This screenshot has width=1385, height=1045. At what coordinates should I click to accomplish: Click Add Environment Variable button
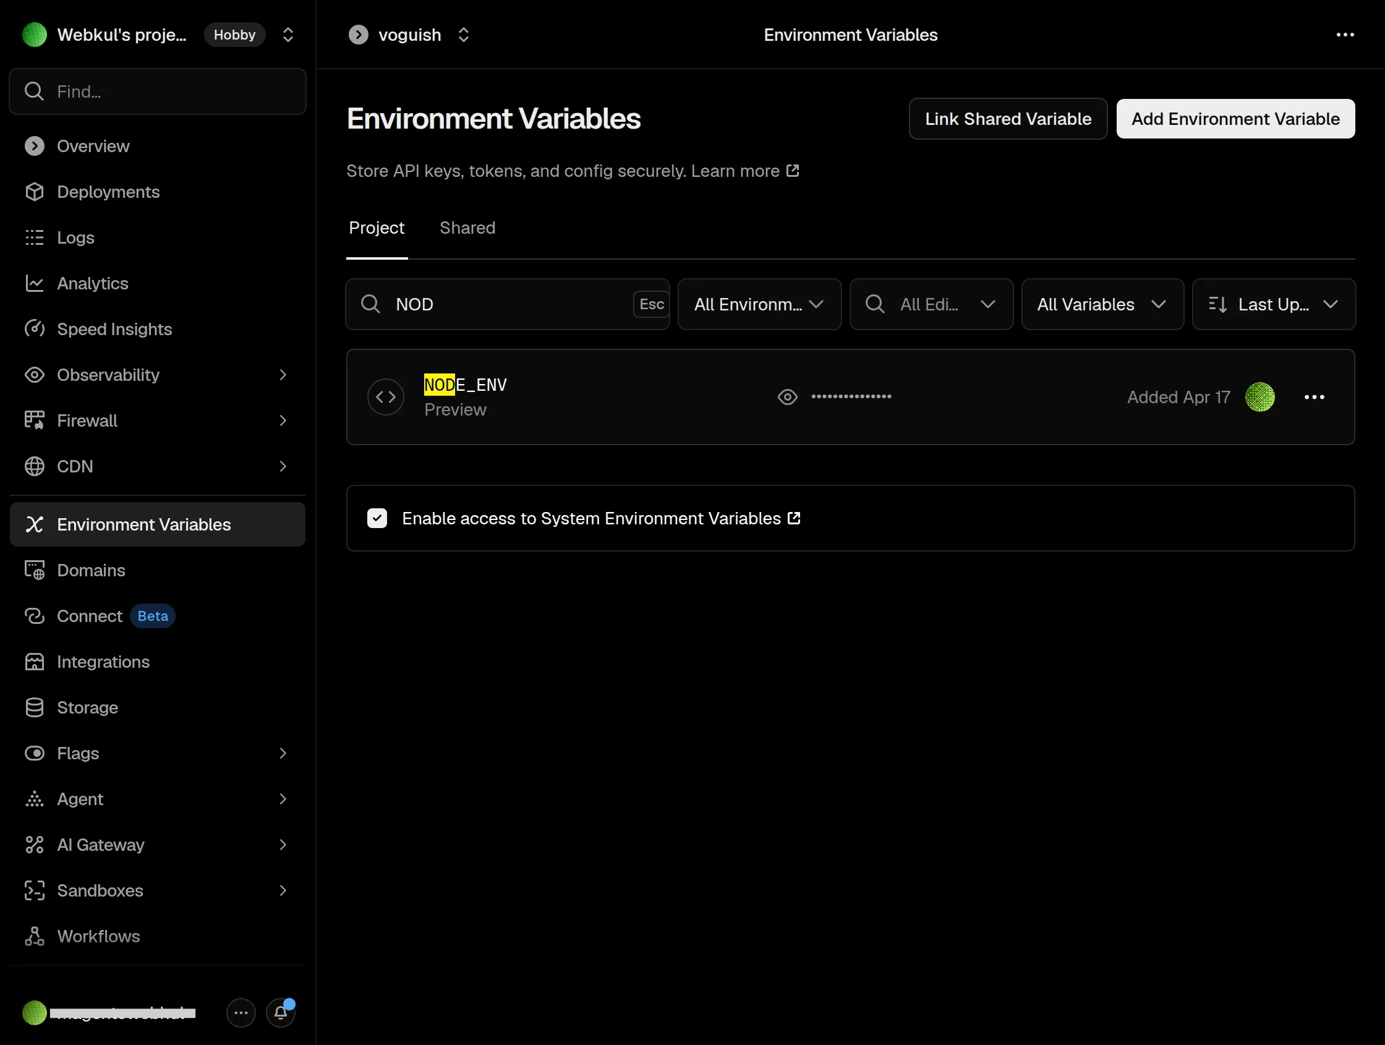(1235, 119)
